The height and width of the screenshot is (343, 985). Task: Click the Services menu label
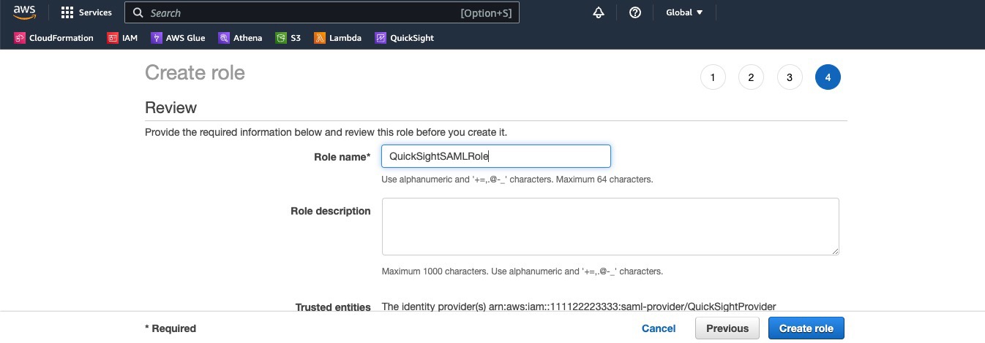[x=95, y=12]
